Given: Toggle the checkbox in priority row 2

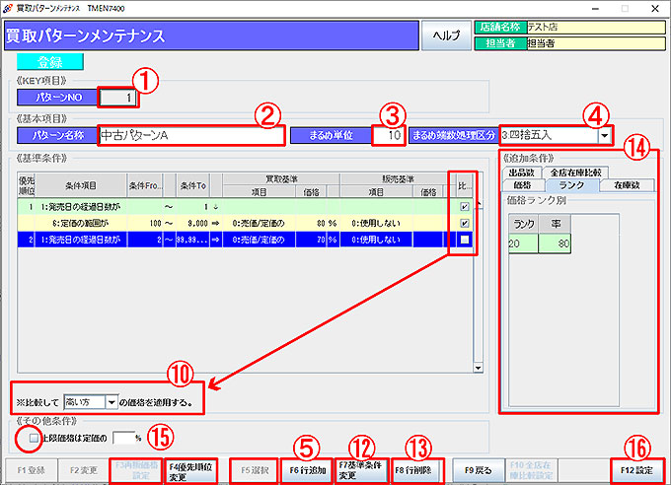Looking at the screenshot, I should pyautogui.click(x=465, y=240).
